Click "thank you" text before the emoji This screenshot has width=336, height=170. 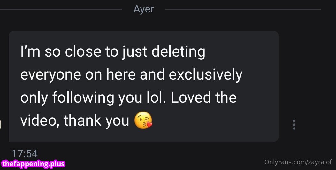(96, 121)
